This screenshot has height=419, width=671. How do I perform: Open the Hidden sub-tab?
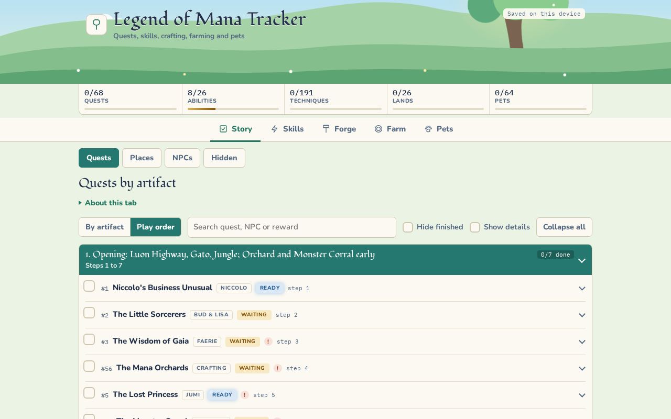224,158
